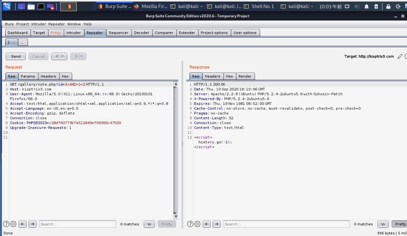Open the Project menu
407x236 pixels.
pyautogui.click(x=23, y=24)
